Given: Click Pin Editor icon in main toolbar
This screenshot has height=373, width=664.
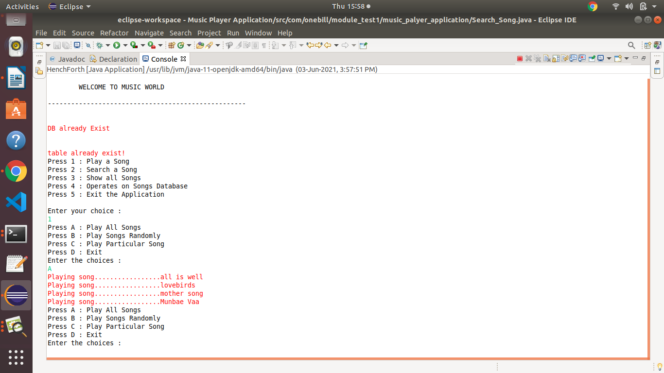Looking at the screenshot, I should tap(363, 45).
